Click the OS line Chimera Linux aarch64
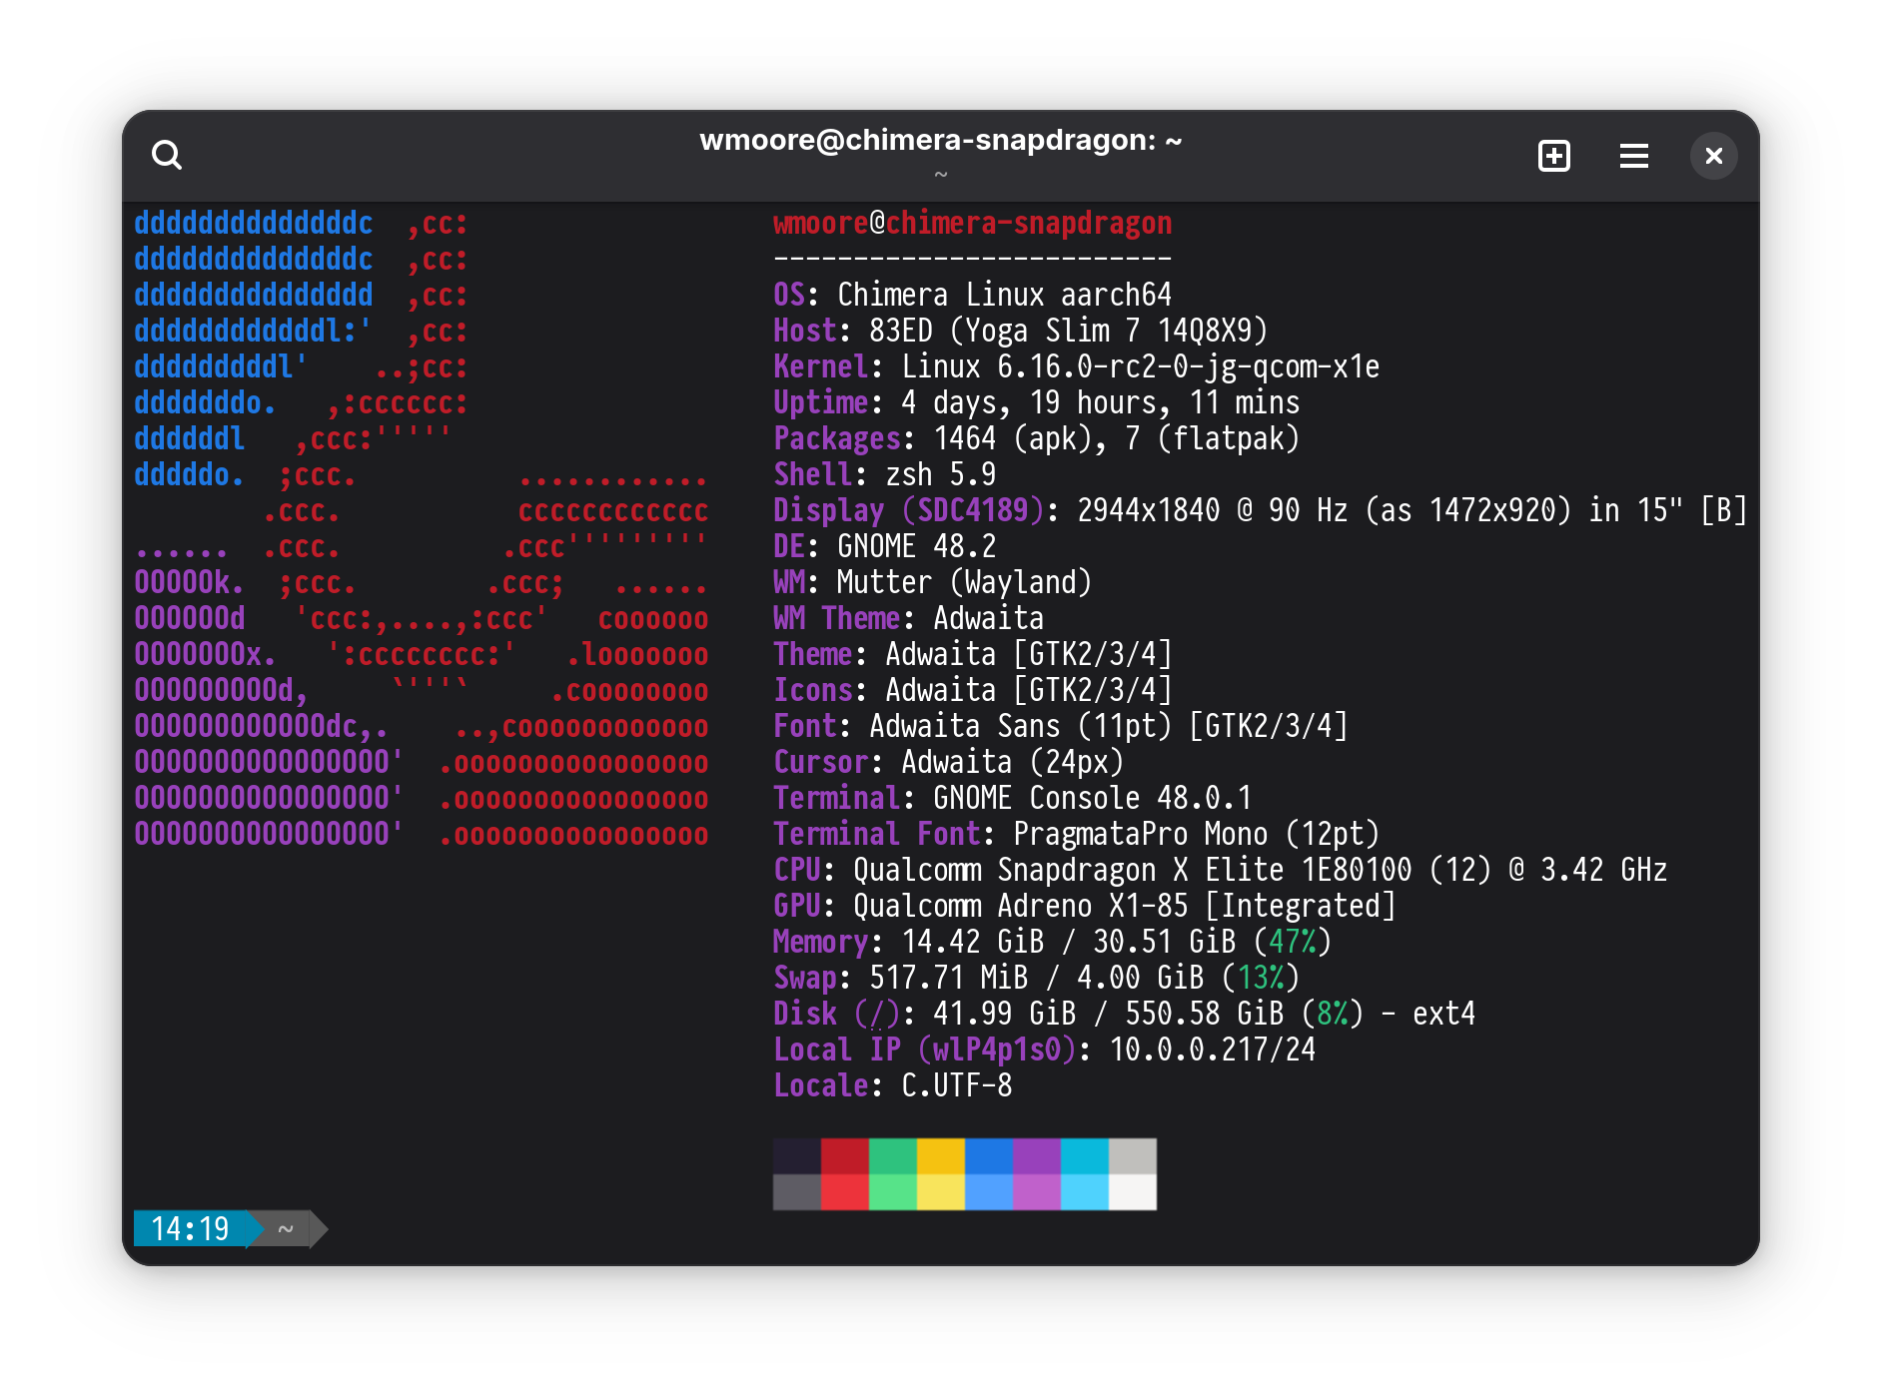The height and width of the screenshot is (1400, 1882). pyautogui.click(x=972, y=295)
